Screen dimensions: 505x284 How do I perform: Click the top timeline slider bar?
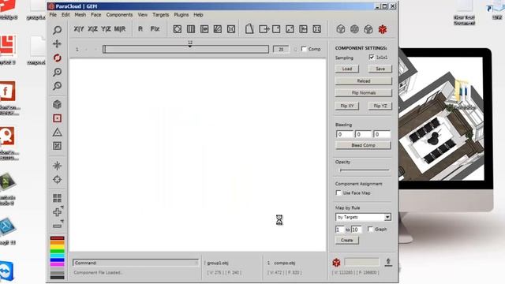tap(186, 49)
